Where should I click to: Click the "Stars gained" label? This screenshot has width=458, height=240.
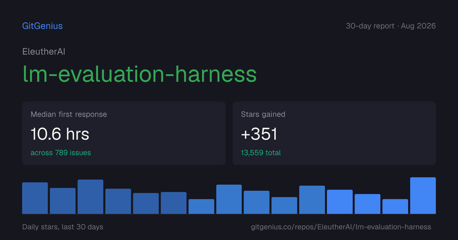pyautogui.click(x=263, y=114)
